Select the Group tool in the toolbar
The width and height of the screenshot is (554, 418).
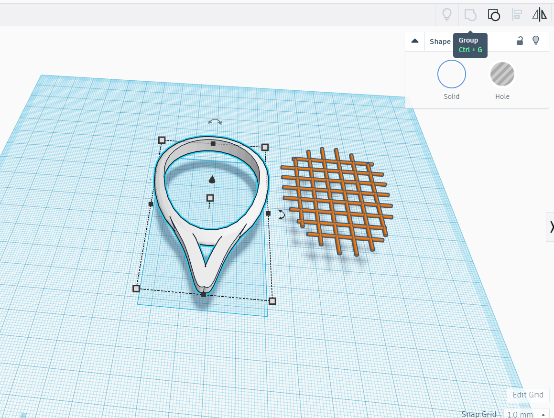470,14
